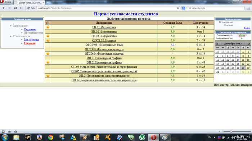Open Opera Link cloud icon in status bar

(x=9, y=132)
